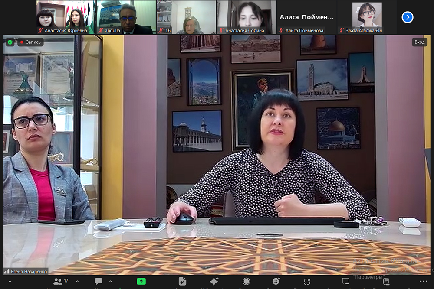The height and width of the screenshot is (289, 434).
Task: Open the Chat panel
Action: (x=99, y=281)
